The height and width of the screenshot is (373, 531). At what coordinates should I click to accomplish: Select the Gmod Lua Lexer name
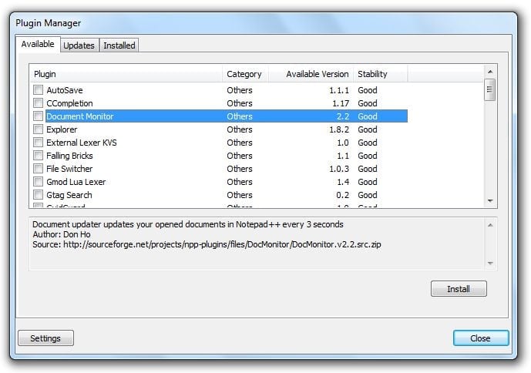point(76,182)
